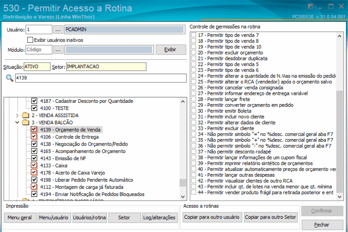Uncheck 4187 - Cadastrar Desconto por Quantidade

click(x=34, y=101)
